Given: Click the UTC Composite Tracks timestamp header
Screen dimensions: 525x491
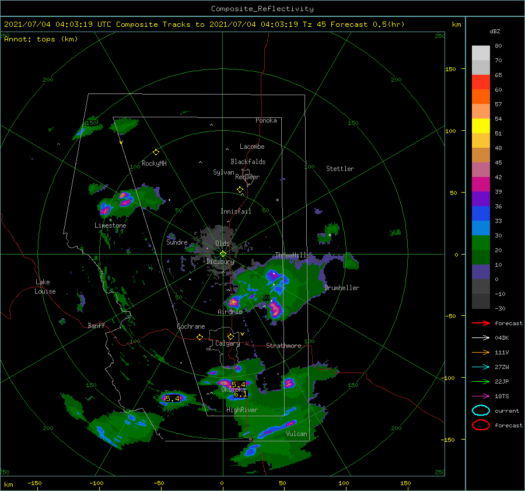Looking at the screenshot, I should point(204,25).
